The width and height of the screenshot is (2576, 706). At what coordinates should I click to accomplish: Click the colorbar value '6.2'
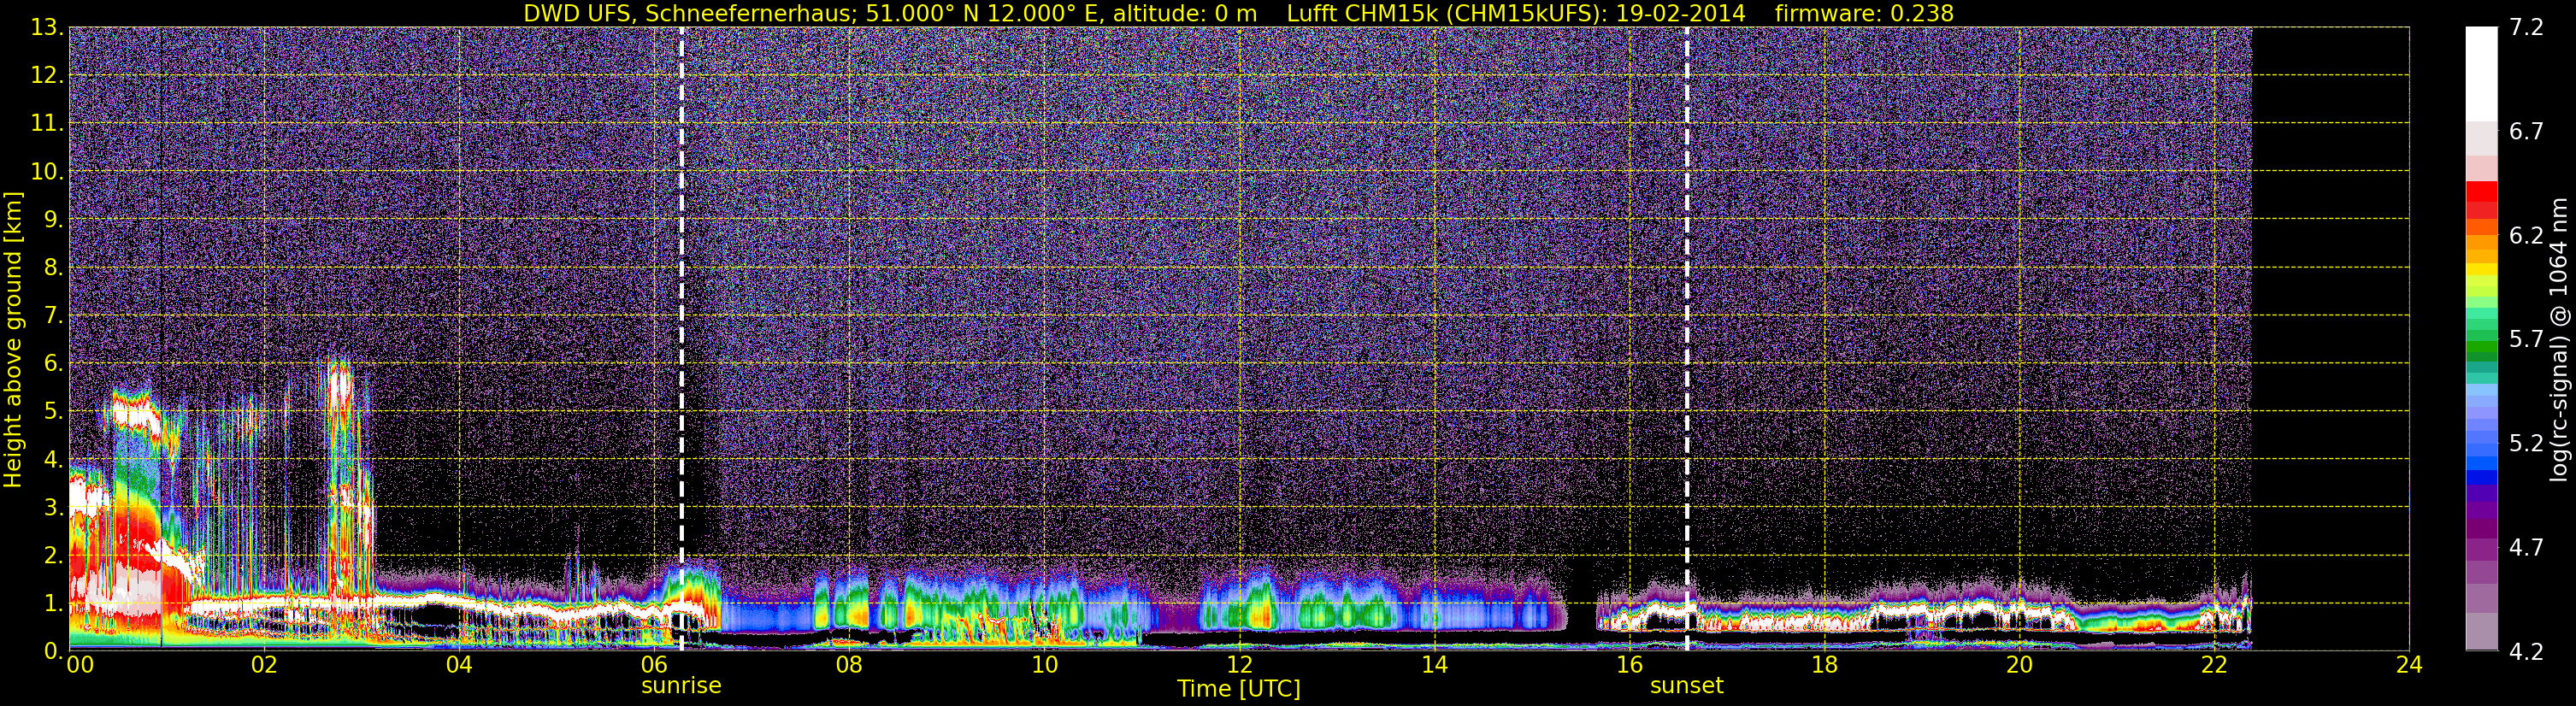(2526, 236)
